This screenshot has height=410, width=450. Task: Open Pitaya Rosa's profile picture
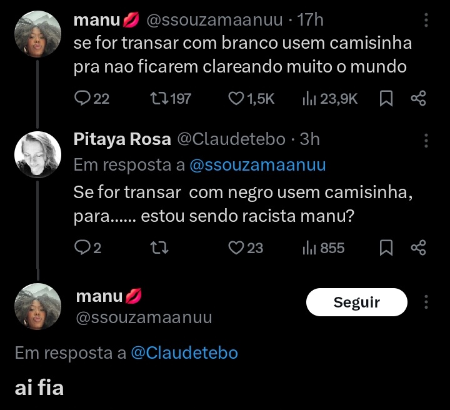[x=38, y=154]
